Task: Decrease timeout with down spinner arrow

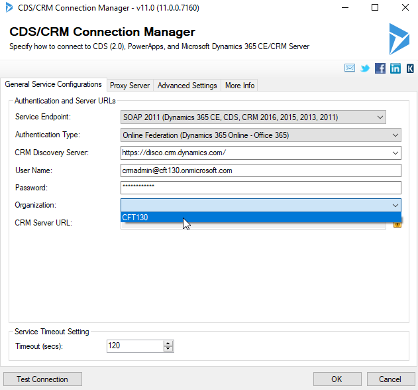Action: point(168,349)
